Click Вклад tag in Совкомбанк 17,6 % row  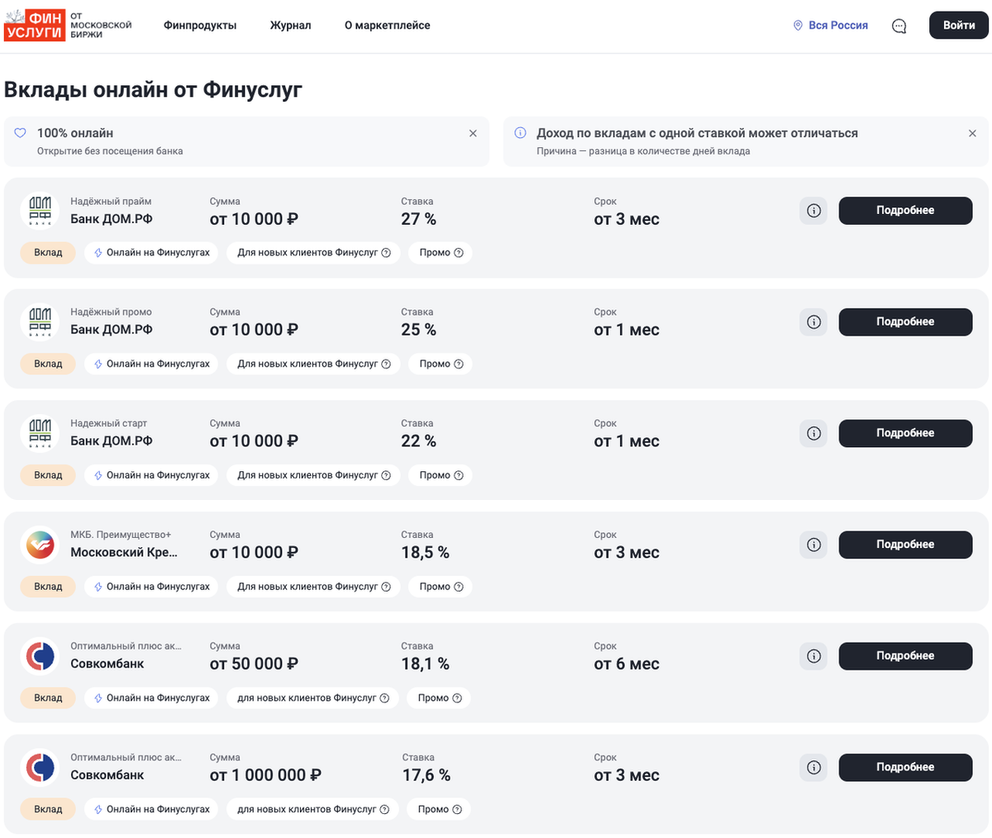48,809
